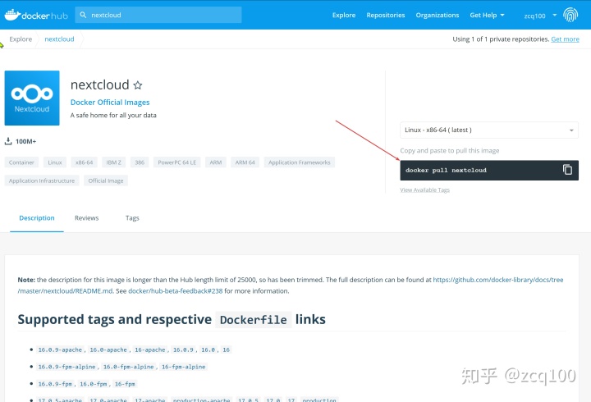Click the Explore breadcrumb

pos(21,39)
